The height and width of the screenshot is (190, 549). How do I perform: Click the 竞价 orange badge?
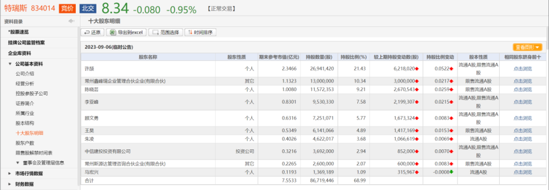(67, 9)
